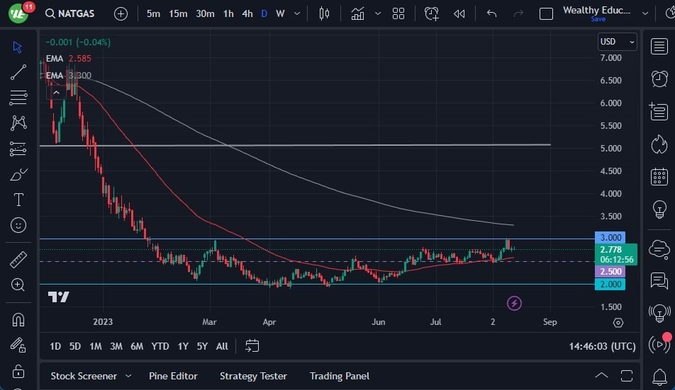Image resolution: width=675 pixels, height=390 pixels.
Task: Switch to the Pine Editor tab
Action: 173,376
